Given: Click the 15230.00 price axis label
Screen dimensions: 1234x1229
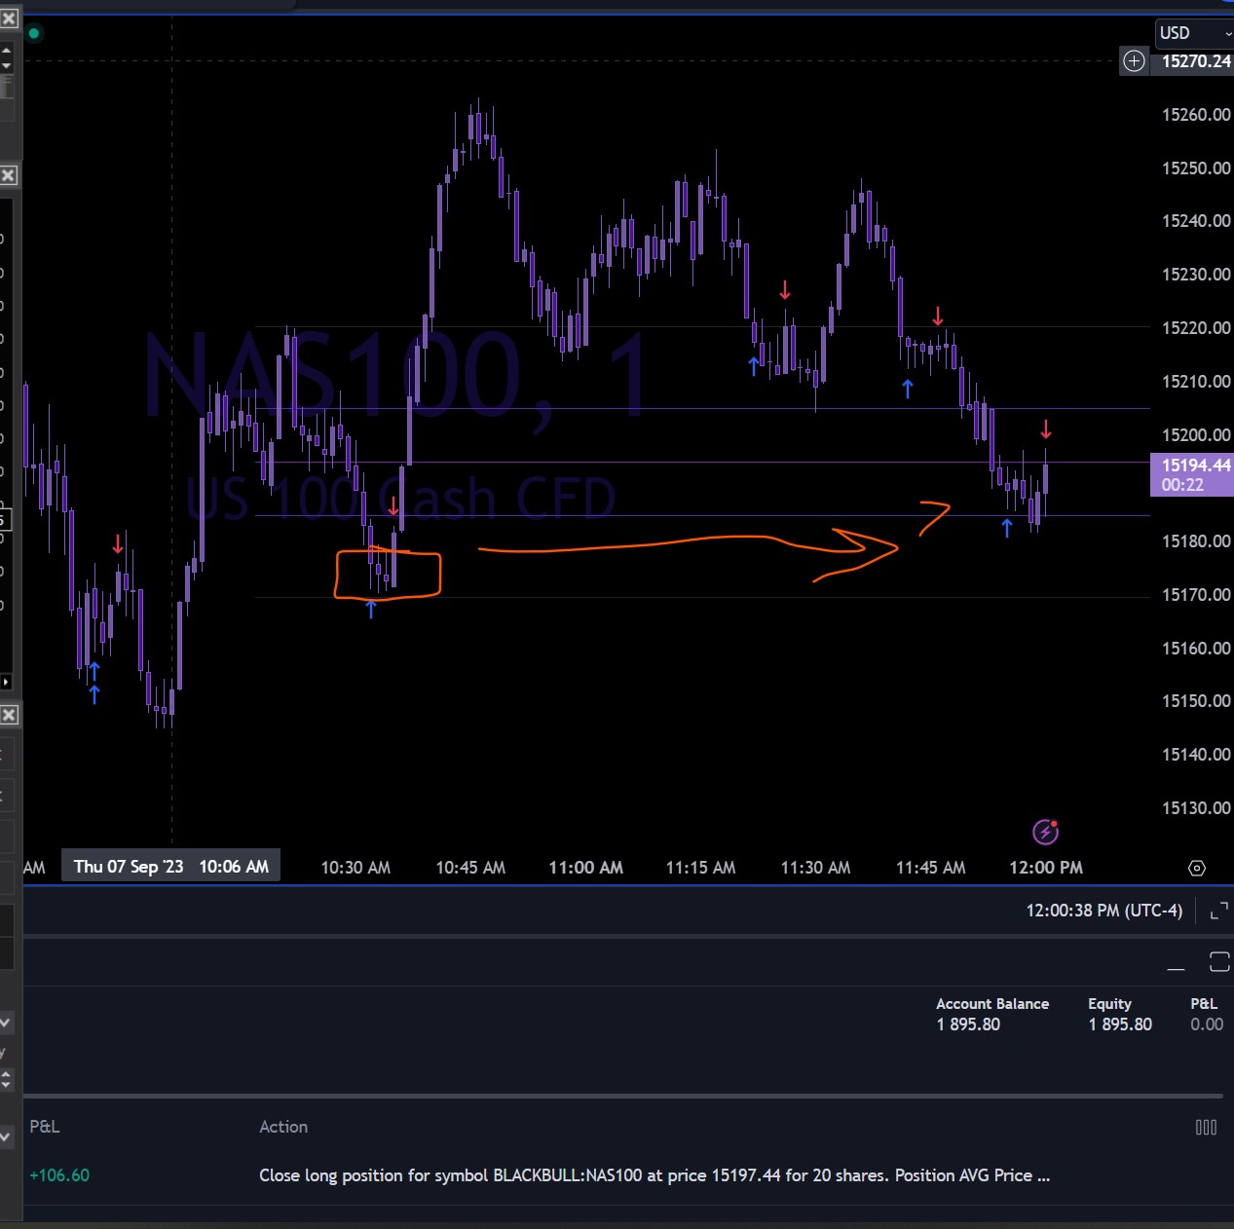Looking at the screenshot, I should 1196,275.
